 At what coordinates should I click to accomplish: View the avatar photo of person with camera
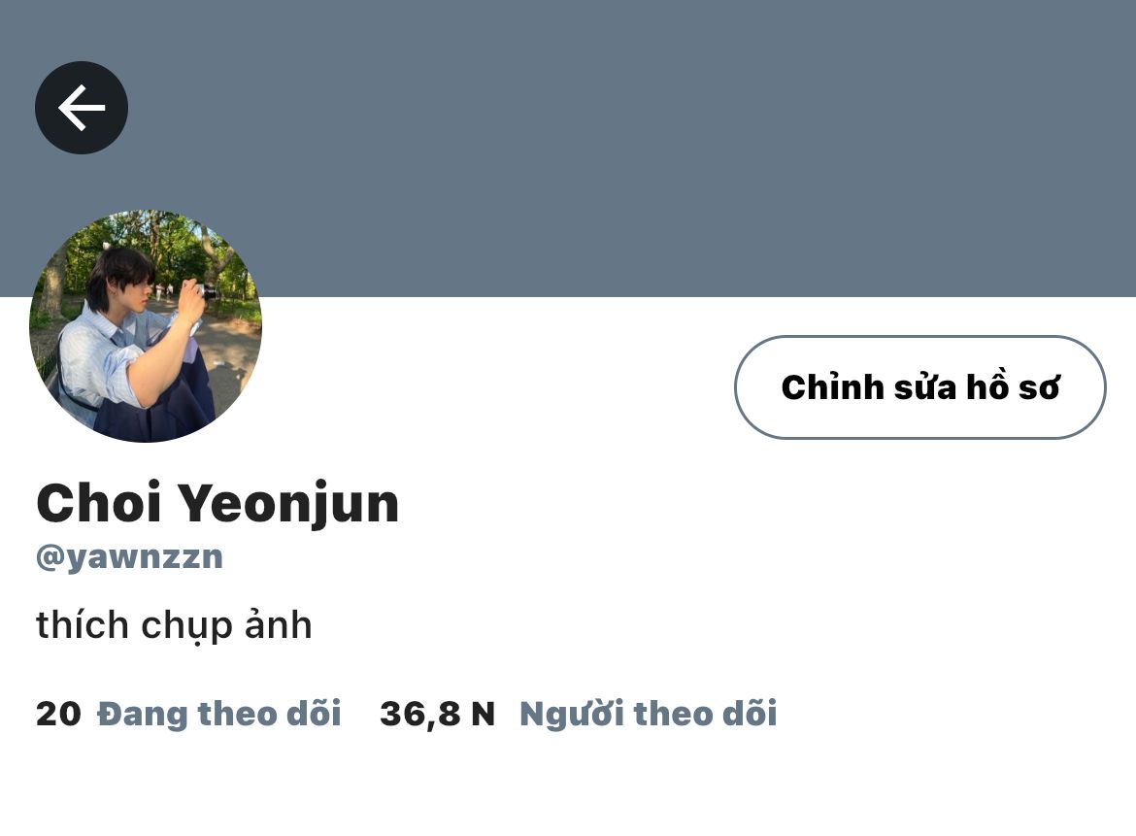point(146,326)
